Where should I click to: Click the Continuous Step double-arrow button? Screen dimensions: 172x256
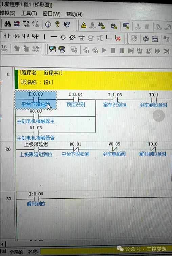point(157,51)
